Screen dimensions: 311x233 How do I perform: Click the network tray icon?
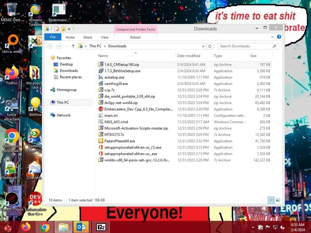[275, 227]
